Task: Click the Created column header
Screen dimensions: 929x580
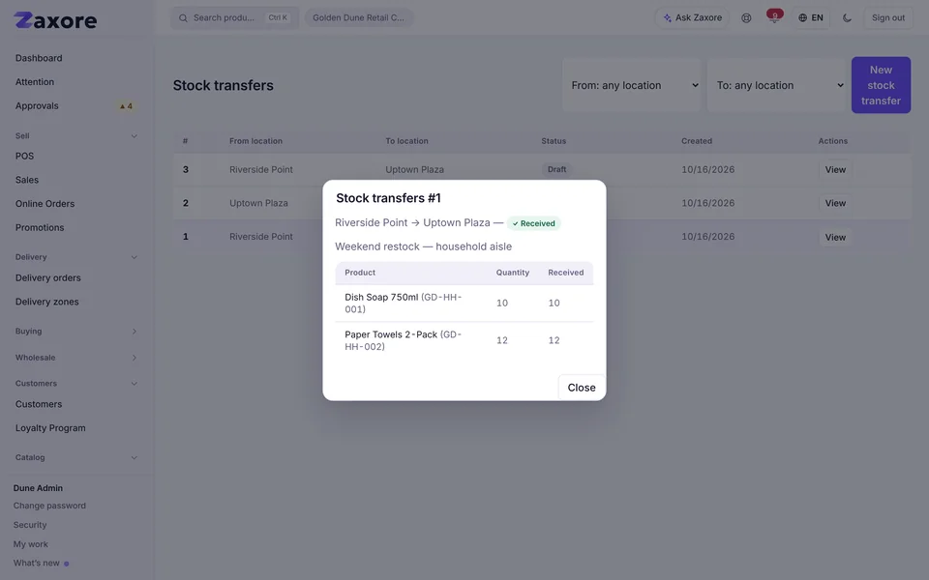Action: pos(696,141)
